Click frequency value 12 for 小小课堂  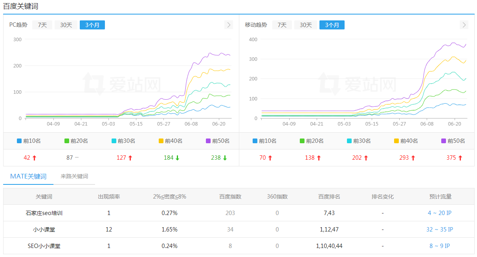coord(109,230)
